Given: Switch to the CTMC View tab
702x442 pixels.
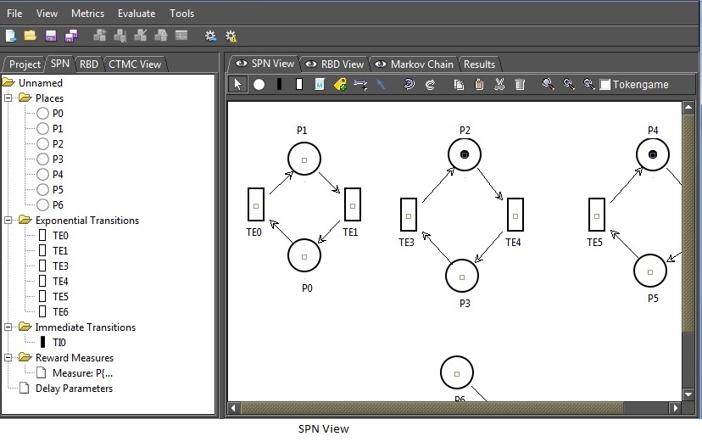Looking at the screenshot, I should click(x=134, y=64).
